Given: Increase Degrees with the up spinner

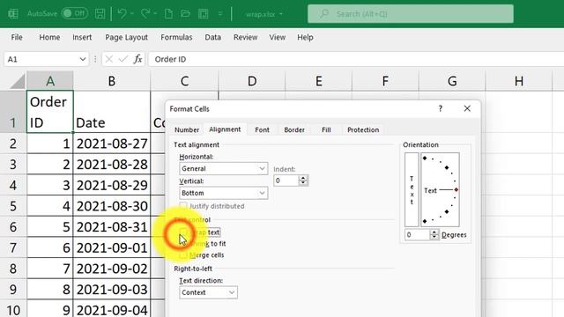Looking at the screenshot, I should 434,232.
